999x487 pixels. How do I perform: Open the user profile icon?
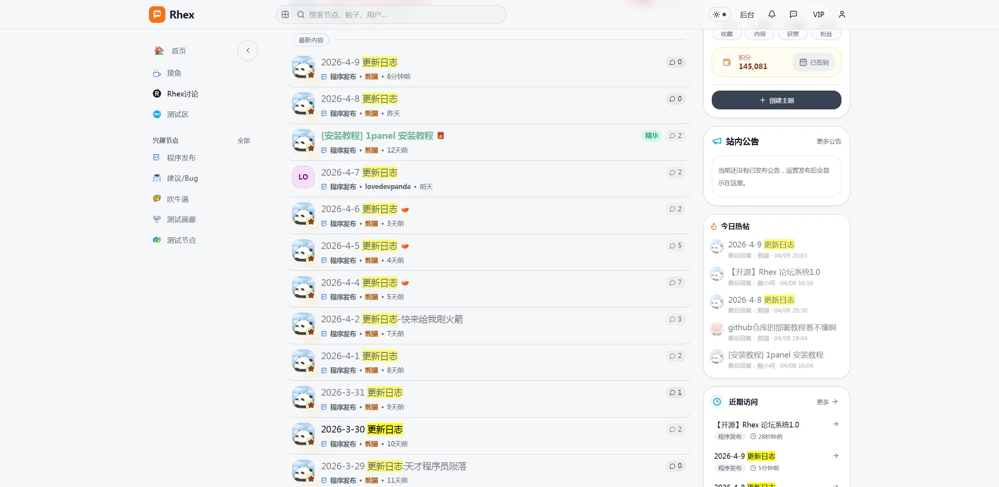842,15
